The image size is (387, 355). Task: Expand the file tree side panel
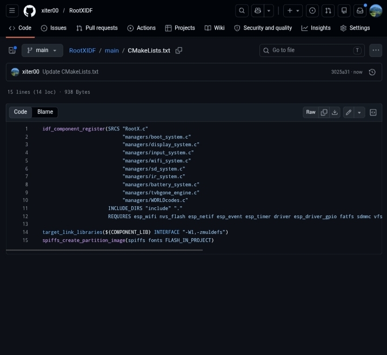click(12, 50)
